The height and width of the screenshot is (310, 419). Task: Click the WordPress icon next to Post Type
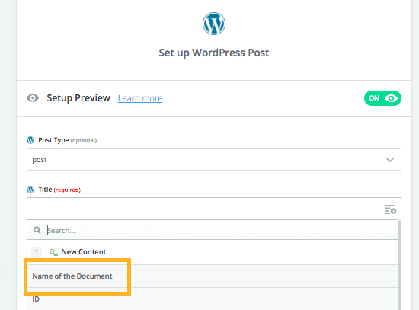pos(30,140)
